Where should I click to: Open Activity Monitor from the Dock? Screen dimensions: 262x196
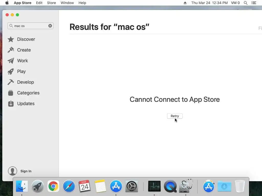[x=154, y=186]
